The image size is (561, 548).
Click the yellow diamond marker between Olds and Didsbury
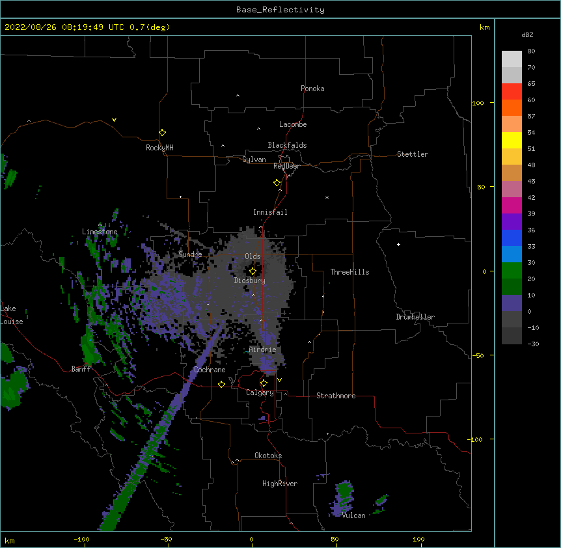tap(253, 271)
